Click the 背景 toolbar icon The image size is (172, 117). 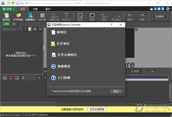80,17
